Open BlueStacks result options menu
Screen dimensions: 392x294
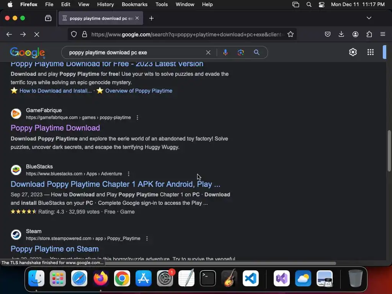(129, 174)
